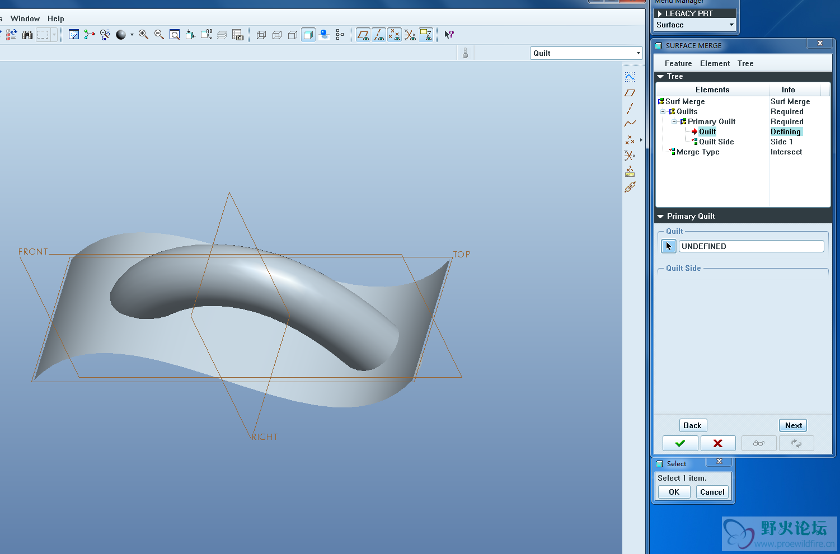The image size is (840, 554).
Task: Open the Help menu
Action: (x=55, y=18)
